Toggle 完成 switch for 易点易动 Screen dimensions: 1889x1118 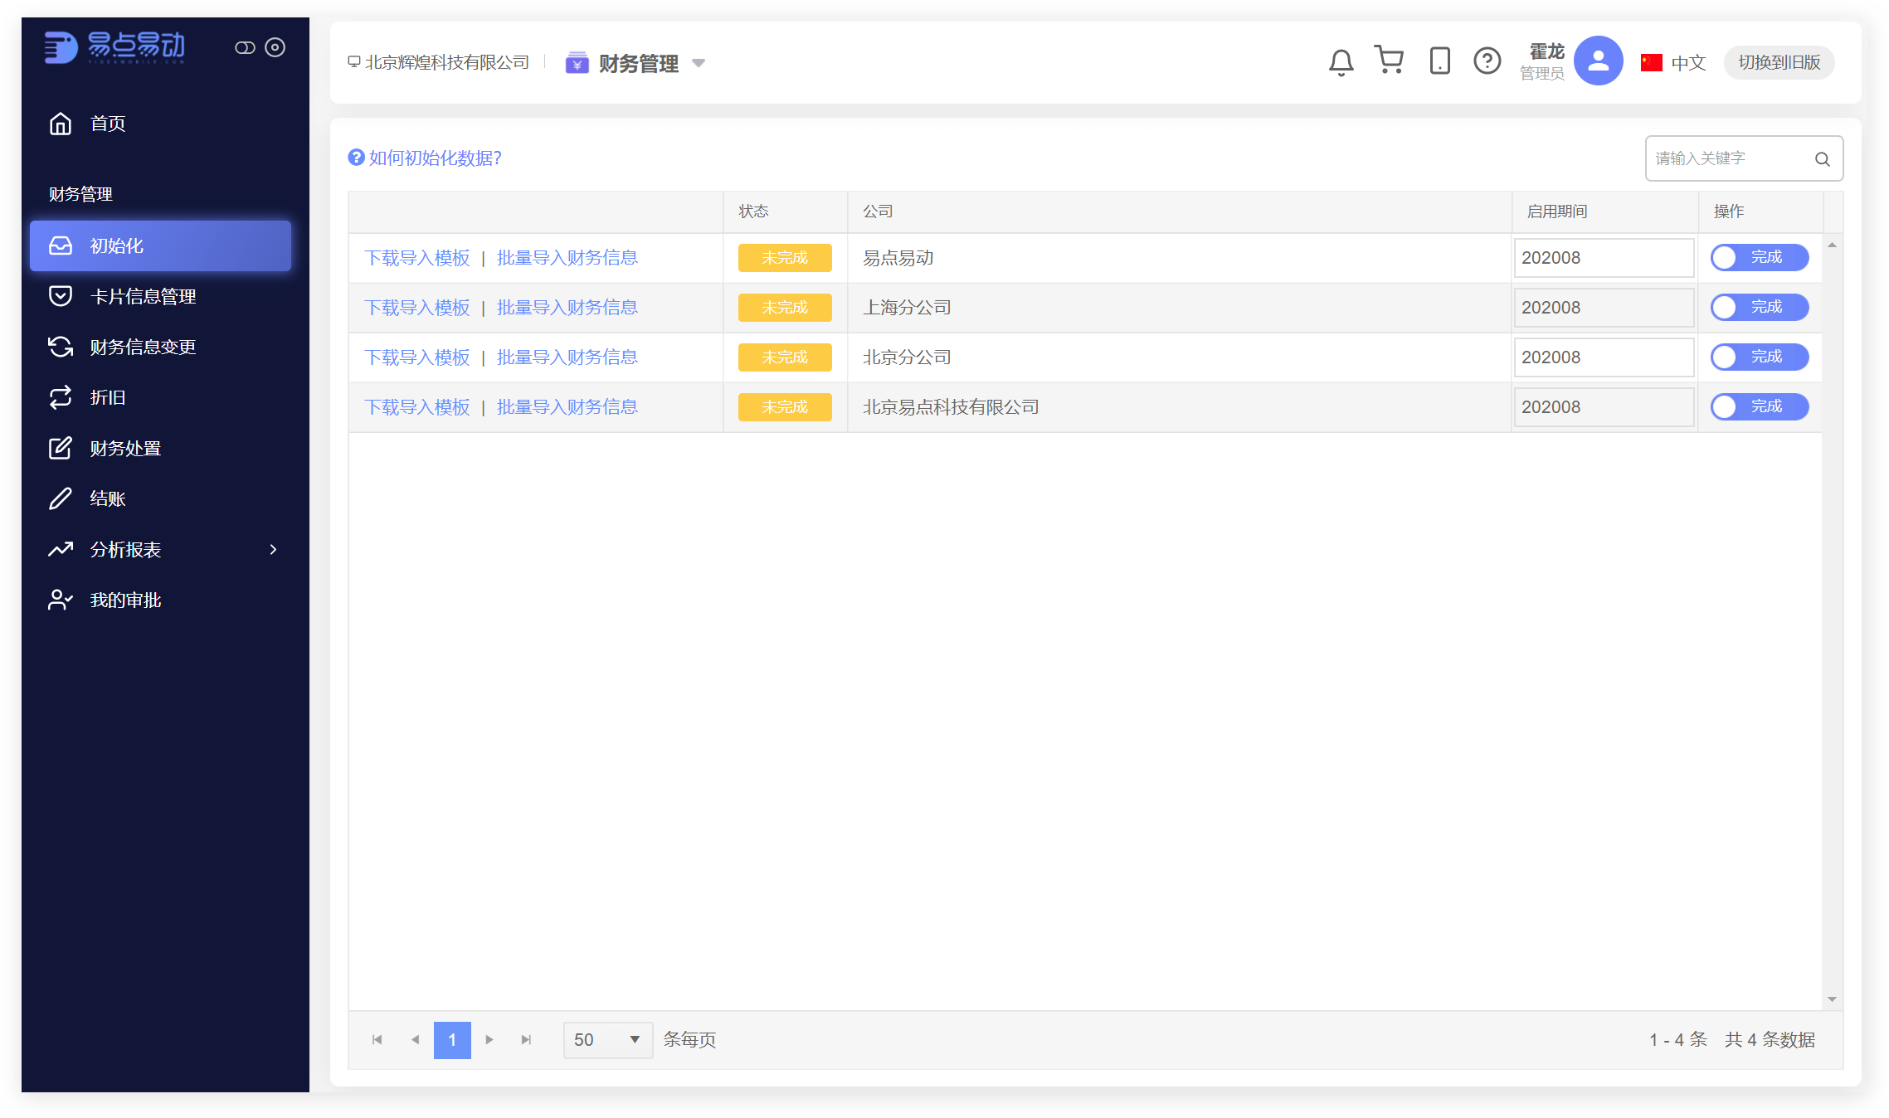[x=1759, y=258]
